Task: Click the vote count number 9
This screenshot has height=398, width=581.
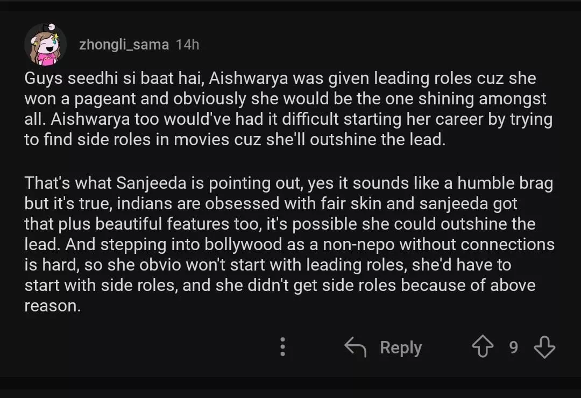Action: [x=513, y=347]
